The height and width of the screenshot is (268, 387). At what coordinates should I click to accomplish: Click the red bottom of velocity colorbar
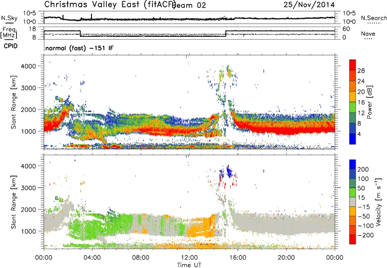coord(353,239)
